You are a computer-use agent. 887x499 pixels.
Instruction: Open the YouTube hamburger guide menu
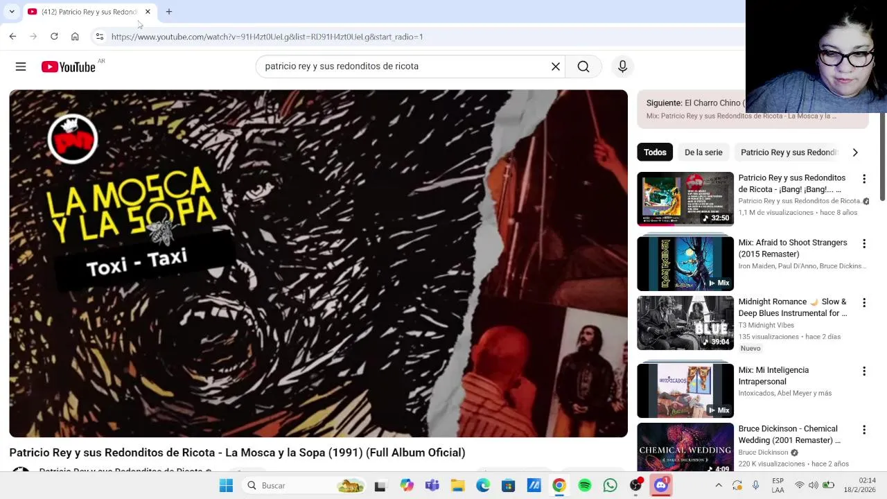pyautogui.click(x=21, y=67)
